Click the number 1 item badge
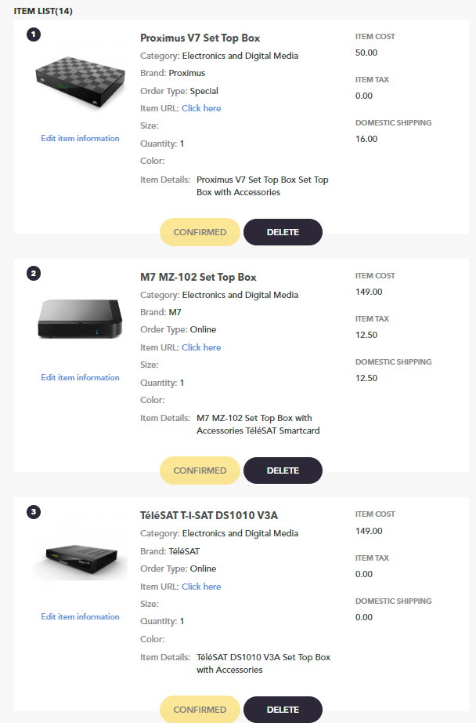Image resolution: width=476 pixels, height=723 pixels. (33, 35)
